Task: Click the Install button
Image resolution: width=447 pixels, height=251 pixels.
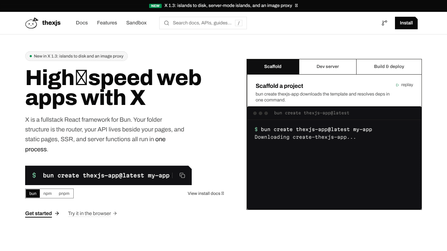Action: coord(406,23)
